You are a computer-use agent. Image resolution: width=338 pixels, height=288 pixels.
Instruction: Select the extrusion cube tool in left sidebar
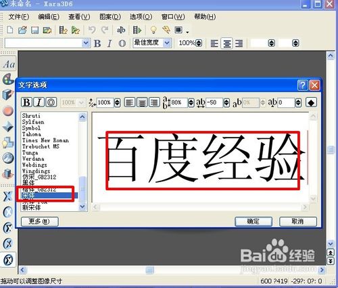pos(8,94)
